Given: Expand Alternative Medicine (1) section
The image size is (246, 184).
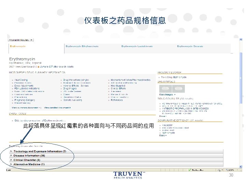Looking at the screenshot, I should pos(116,165).
